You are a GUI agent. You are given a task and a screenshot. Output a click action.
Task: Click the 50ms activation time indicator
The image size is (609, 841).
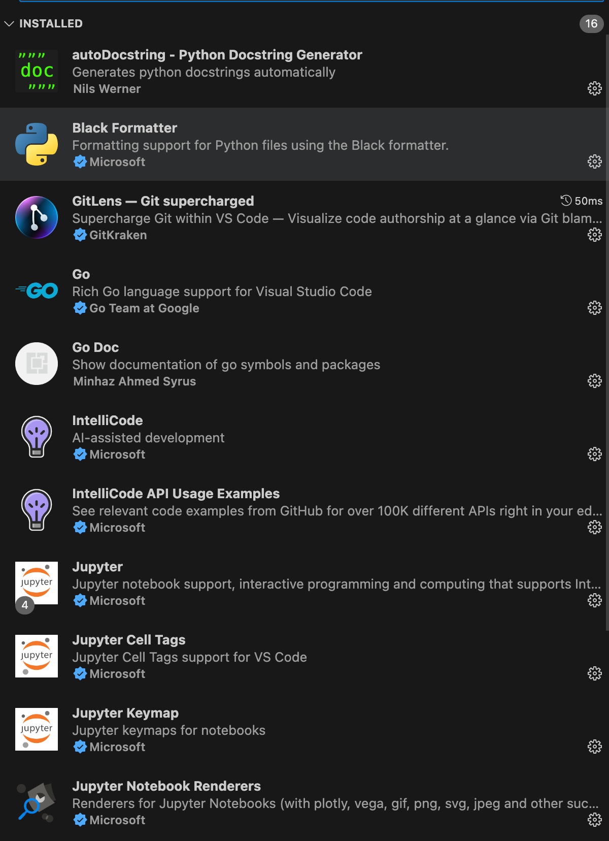[582, 201]
